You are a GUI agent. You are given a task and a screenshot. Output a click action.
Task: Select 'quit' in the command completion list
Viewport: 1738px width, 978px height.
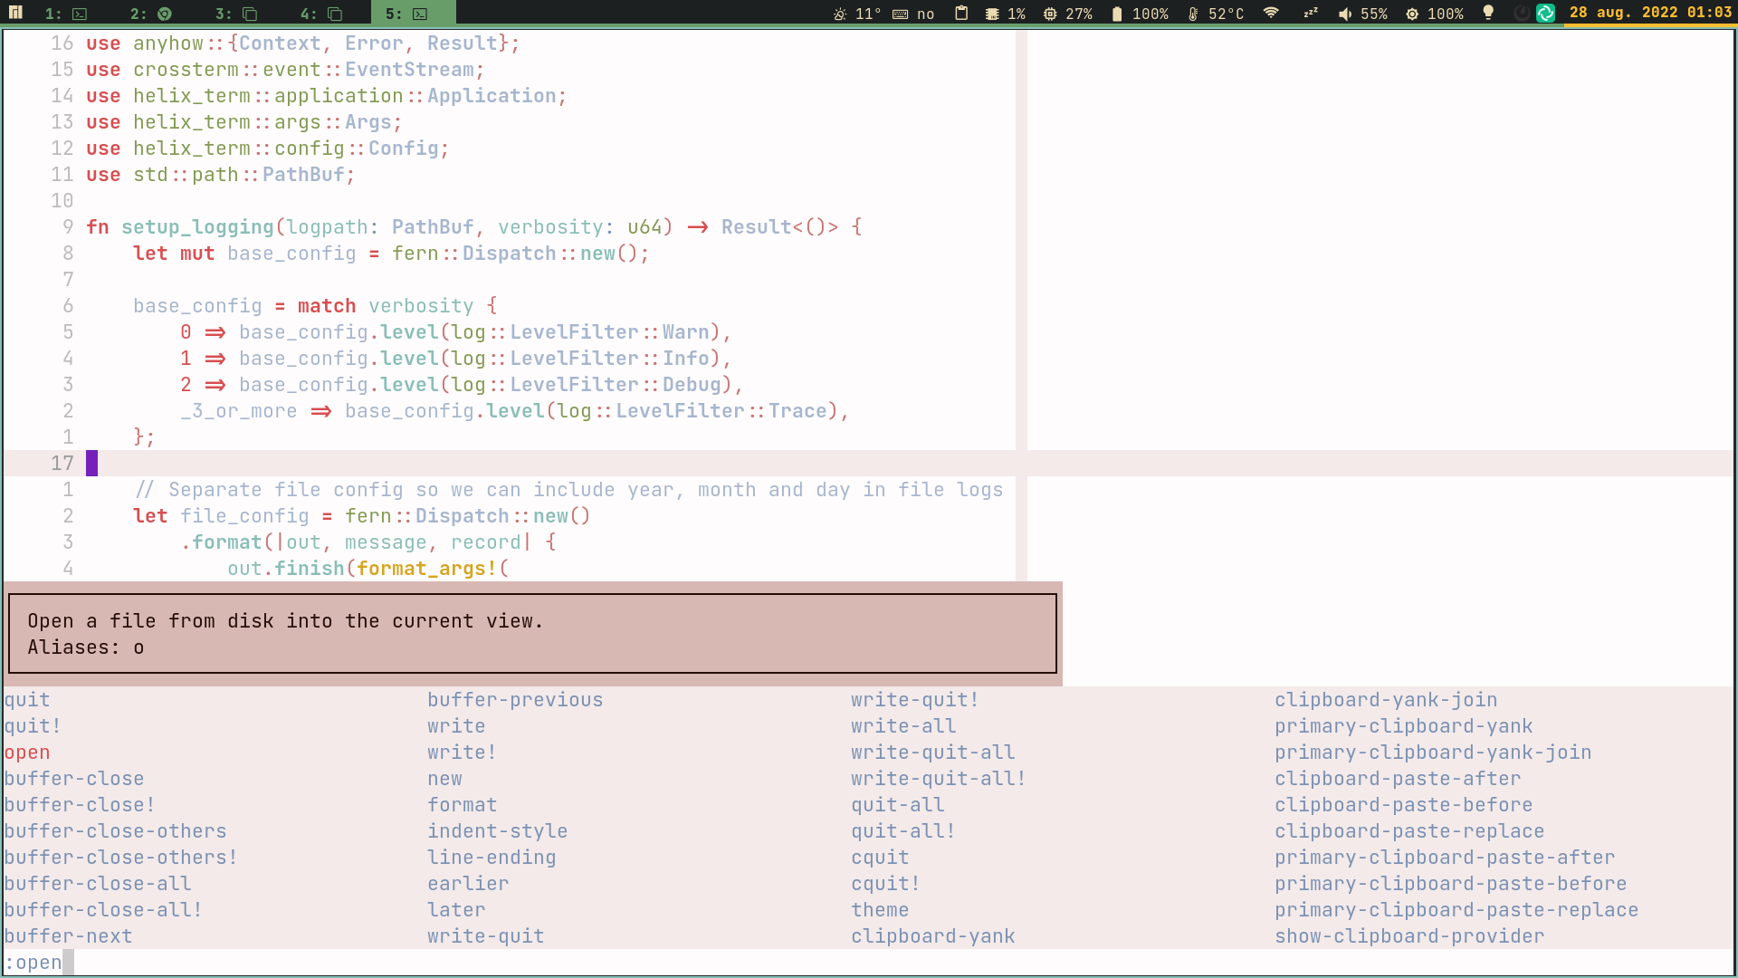[27, 700]
